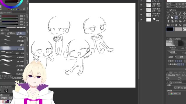Toggle eye icon of the second-from-top layer
The image size is (186, 104).
point(141,5)
